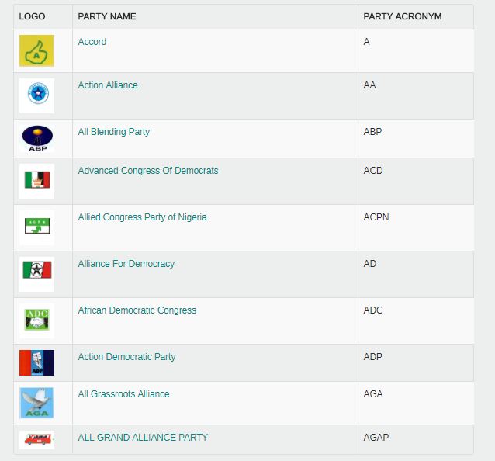The width and height of the screenshot is (495, 461).
Task: Visit the All Blending Party page
Action: click(114, 132)
